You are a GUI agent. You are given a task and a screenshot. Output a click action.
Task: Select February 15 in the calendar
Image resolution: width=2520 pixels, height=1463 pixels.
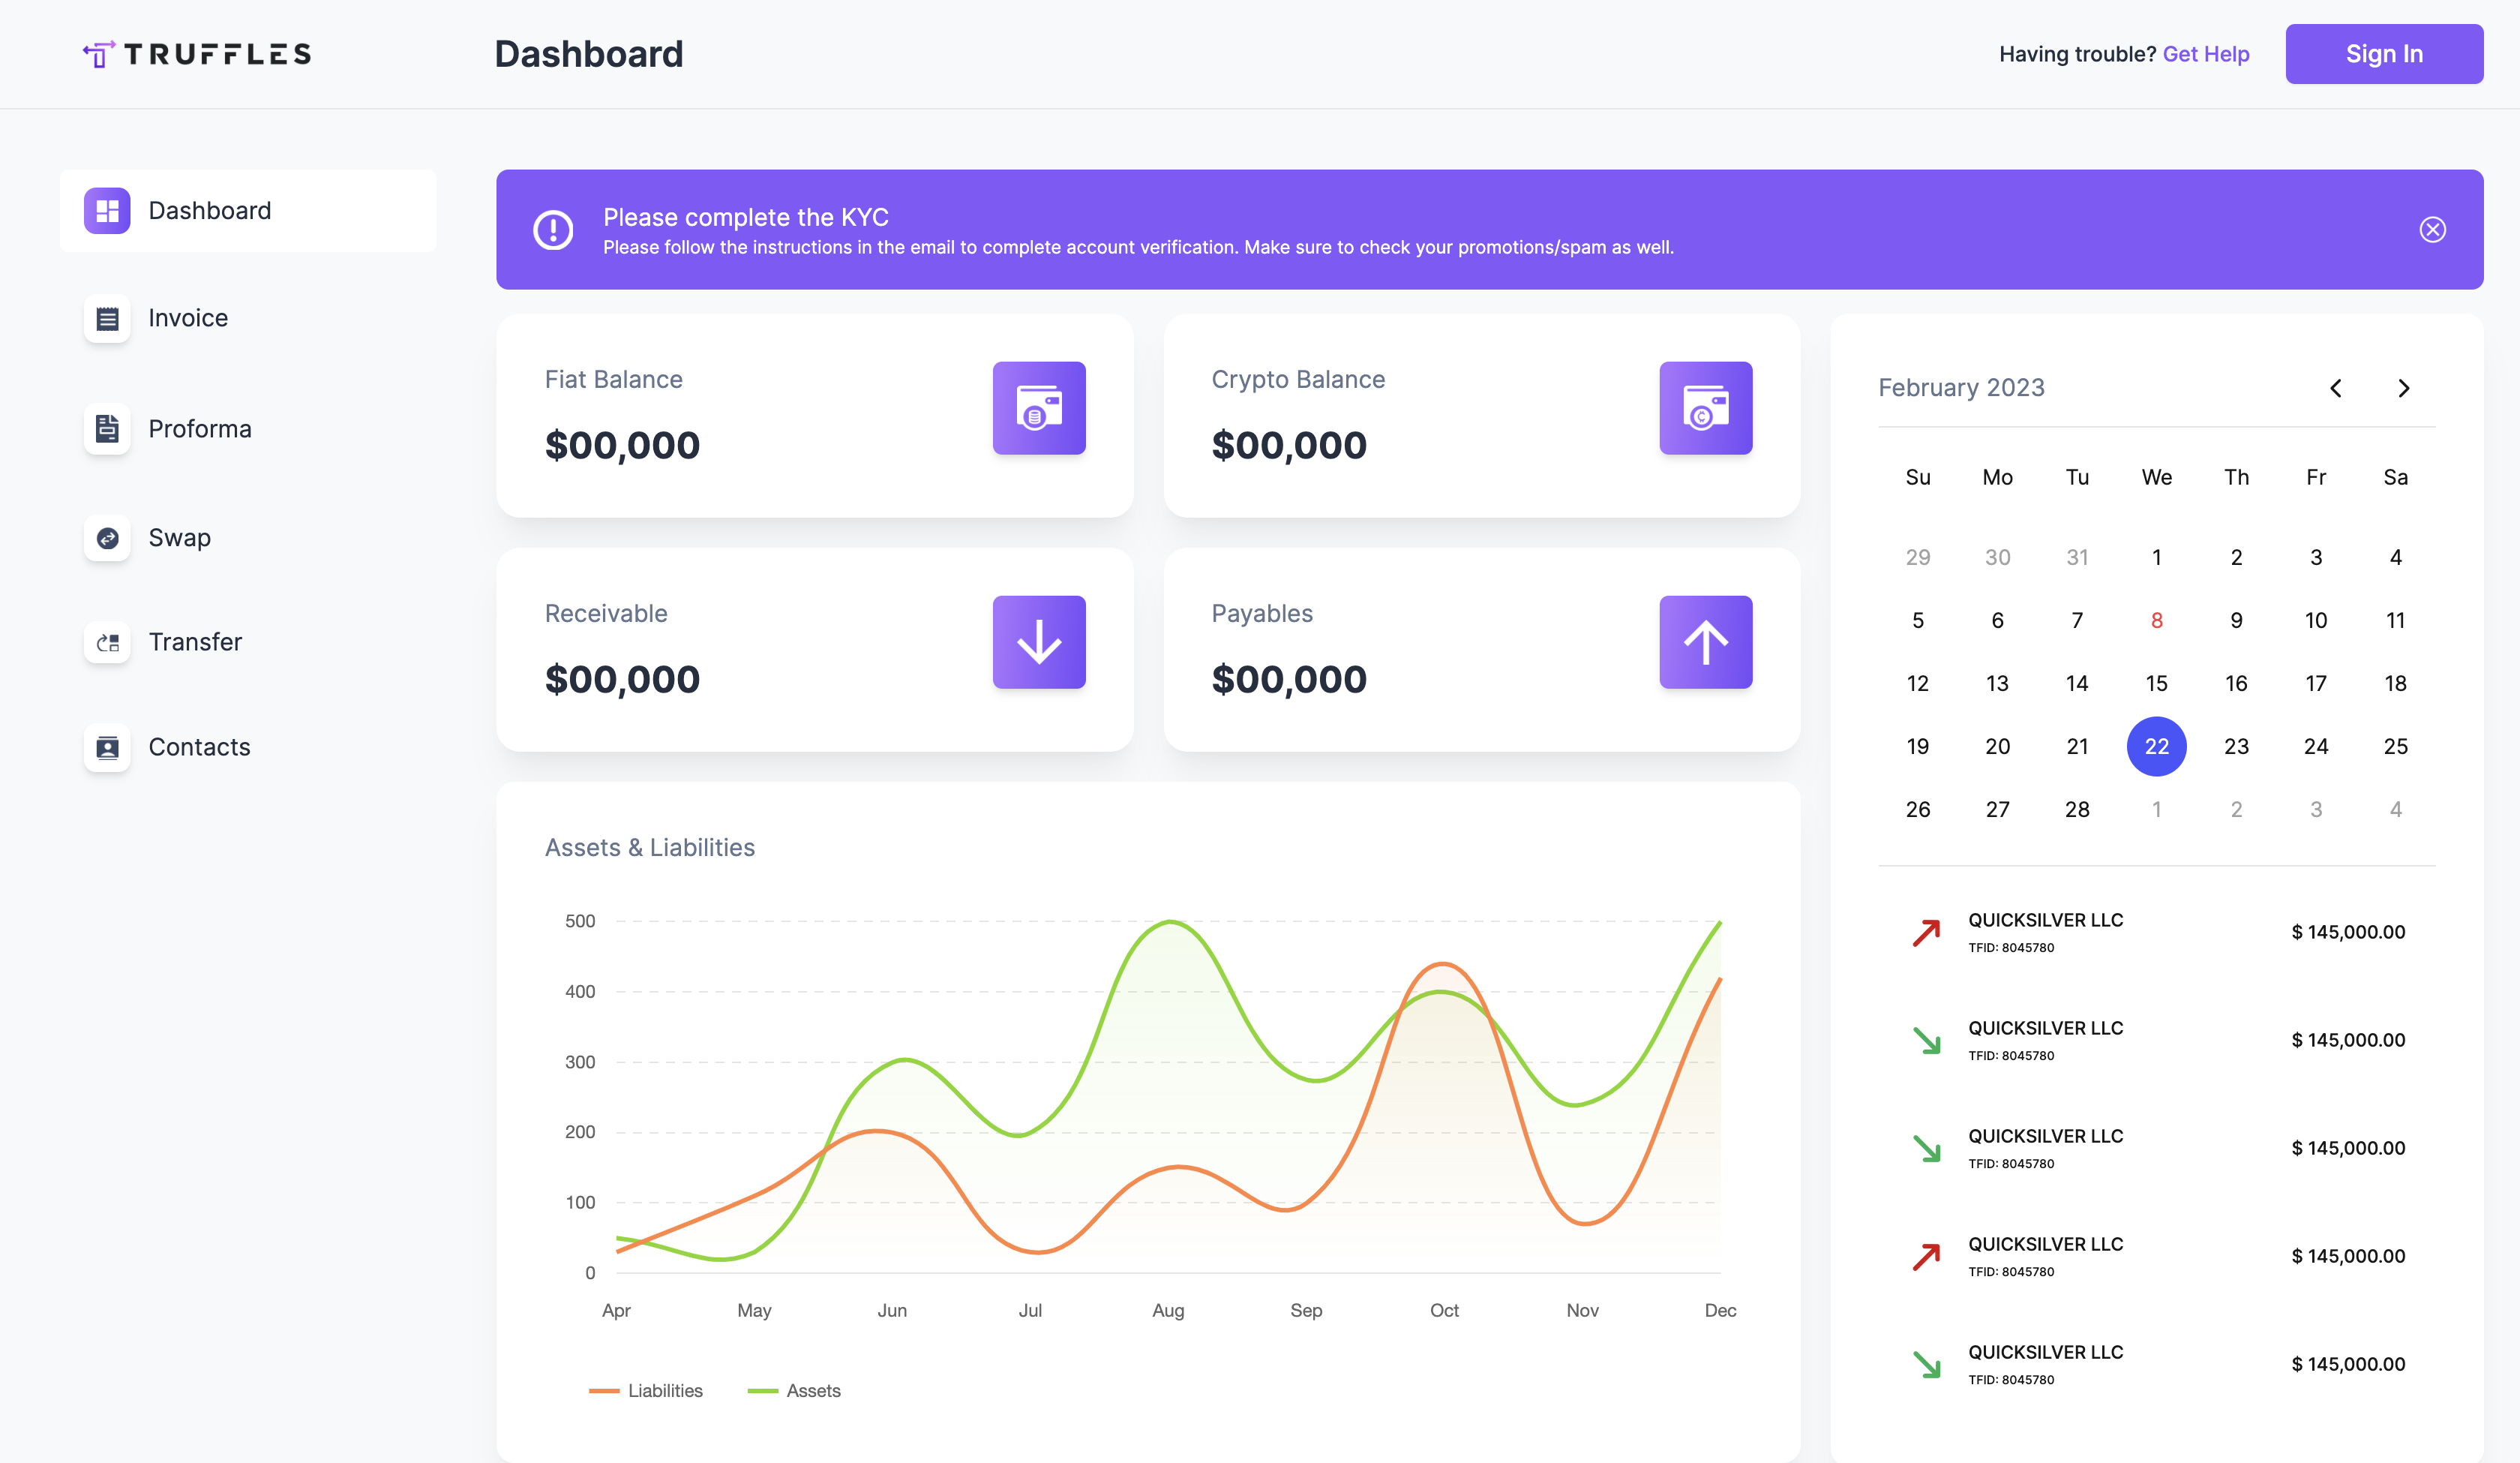[x=2156, y=683]
